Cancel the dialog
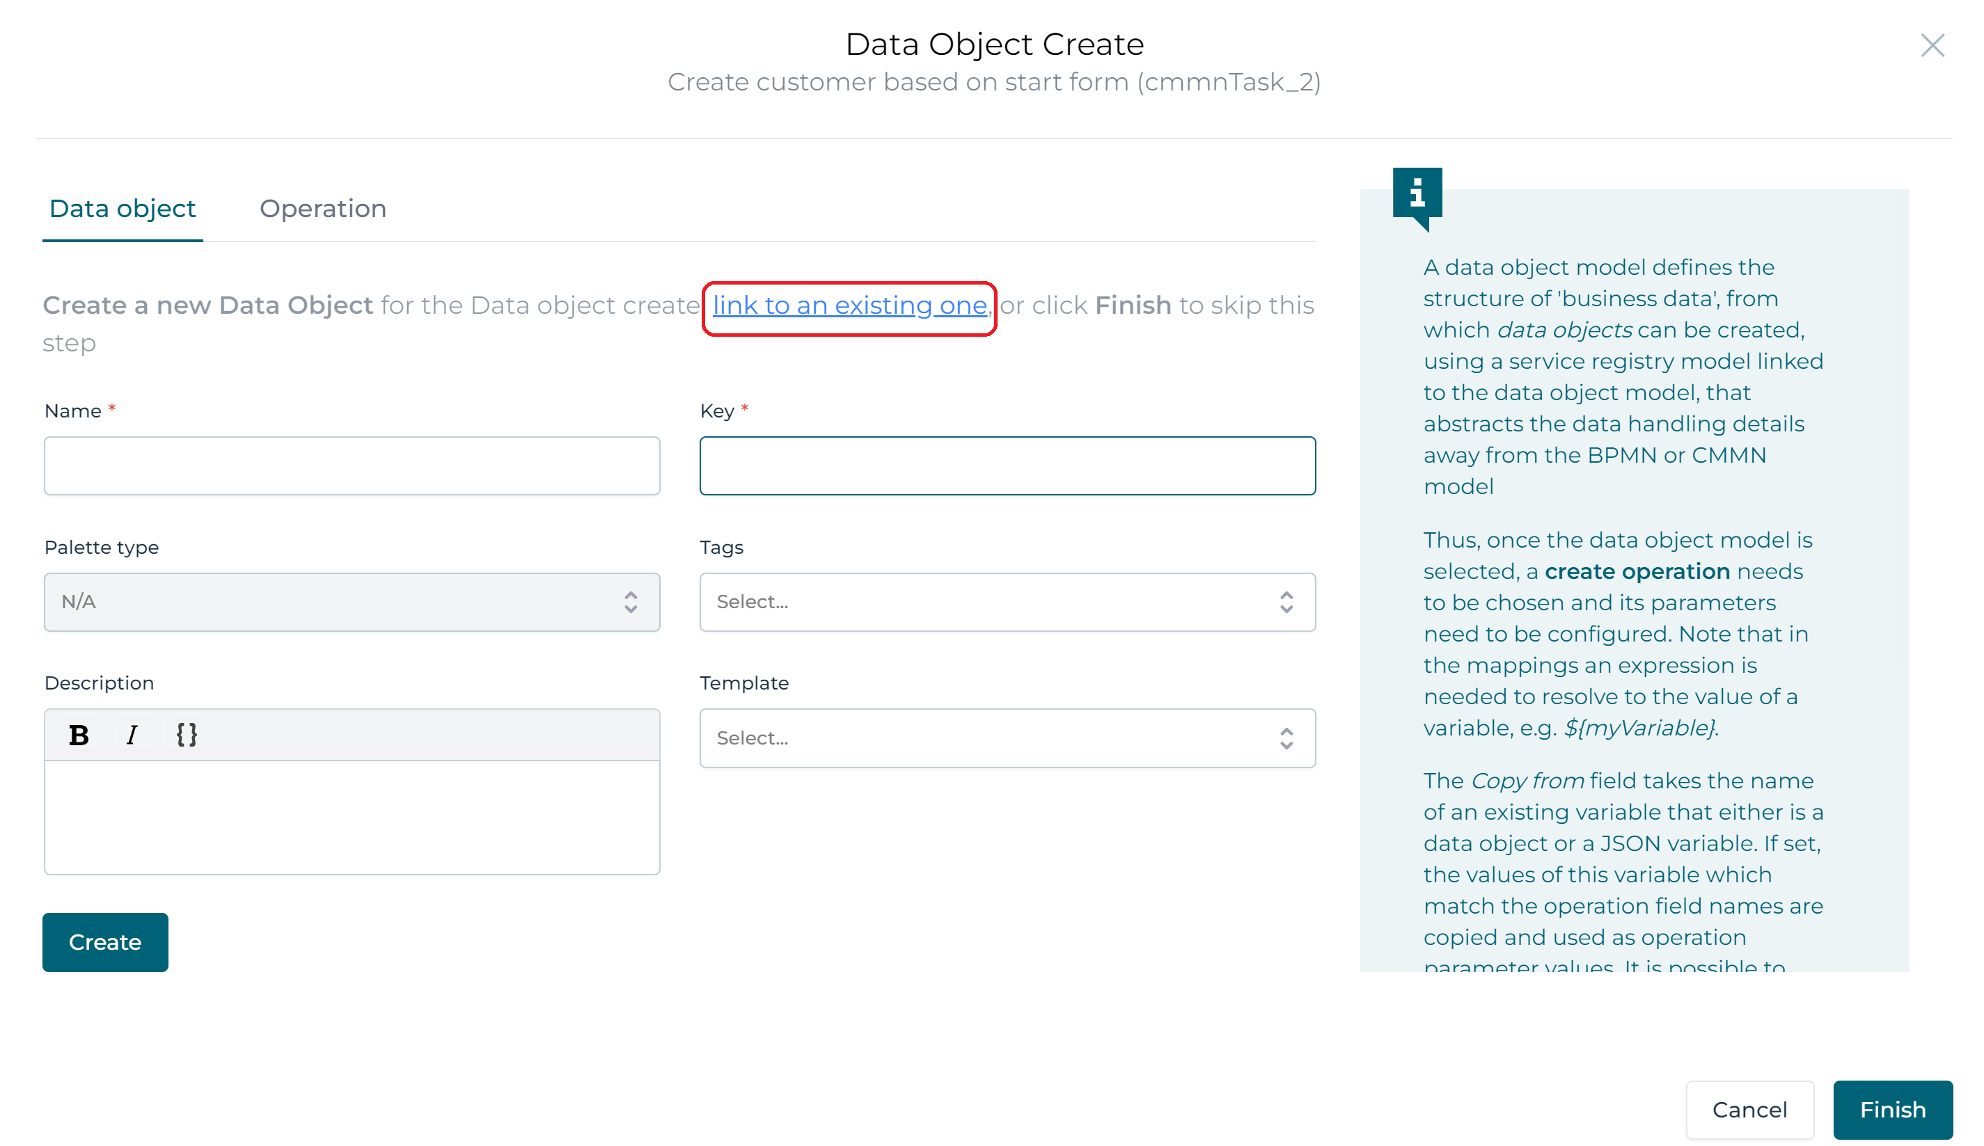 pos(1749,1110)
